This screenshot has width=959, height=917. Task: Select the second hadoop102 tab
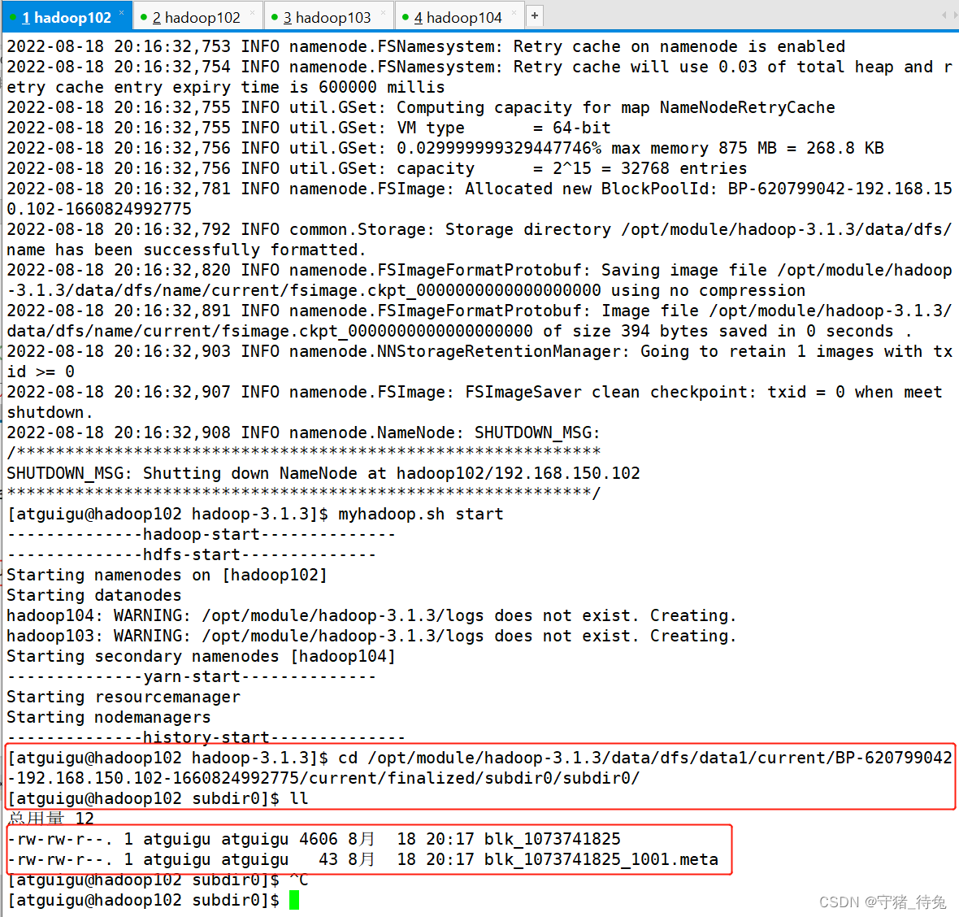[195, 15]
